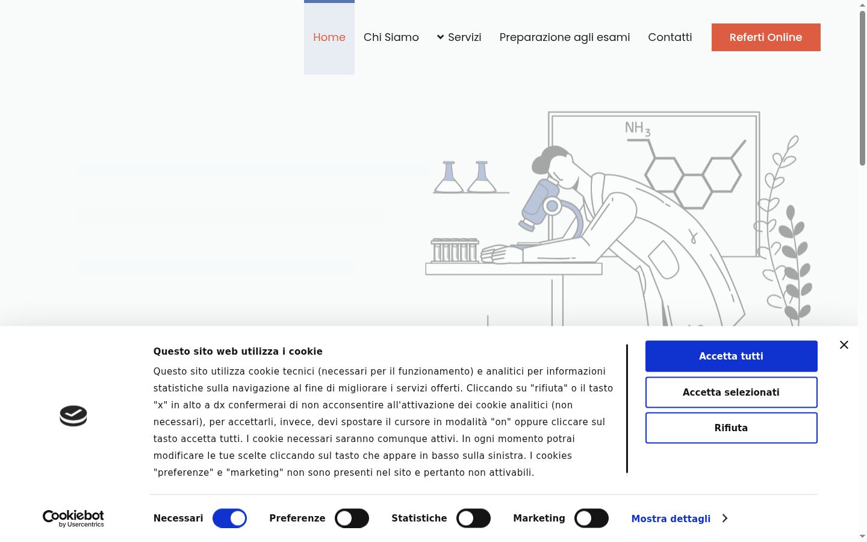
Task: Open Preparazione agli esami page
Action: coord(565,37)
